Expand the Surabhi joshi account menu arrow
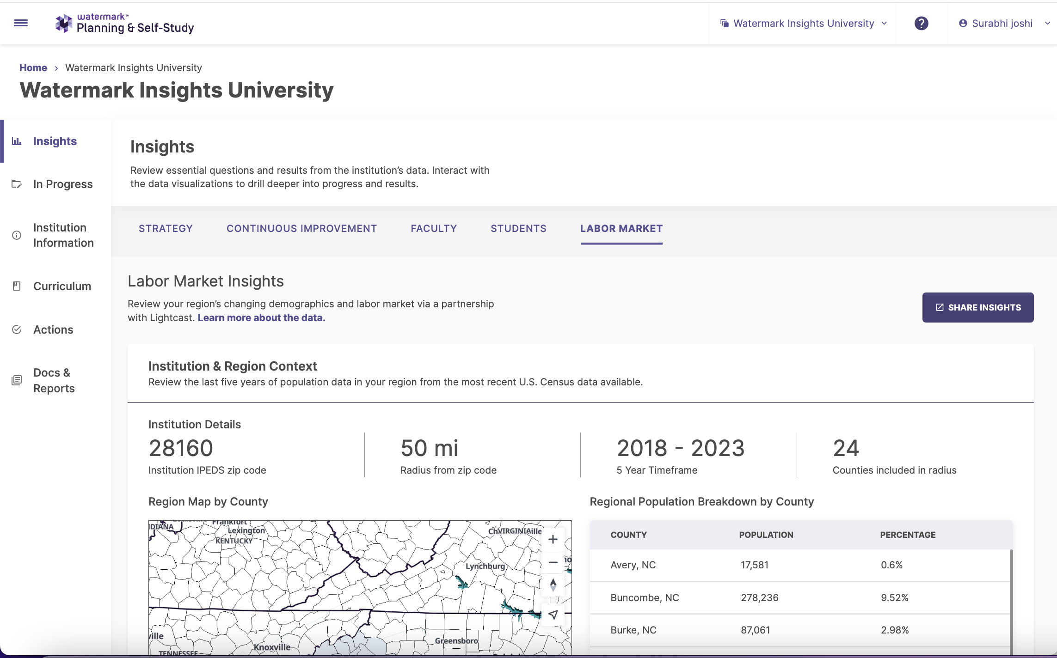 click(x=1047, y=24)
